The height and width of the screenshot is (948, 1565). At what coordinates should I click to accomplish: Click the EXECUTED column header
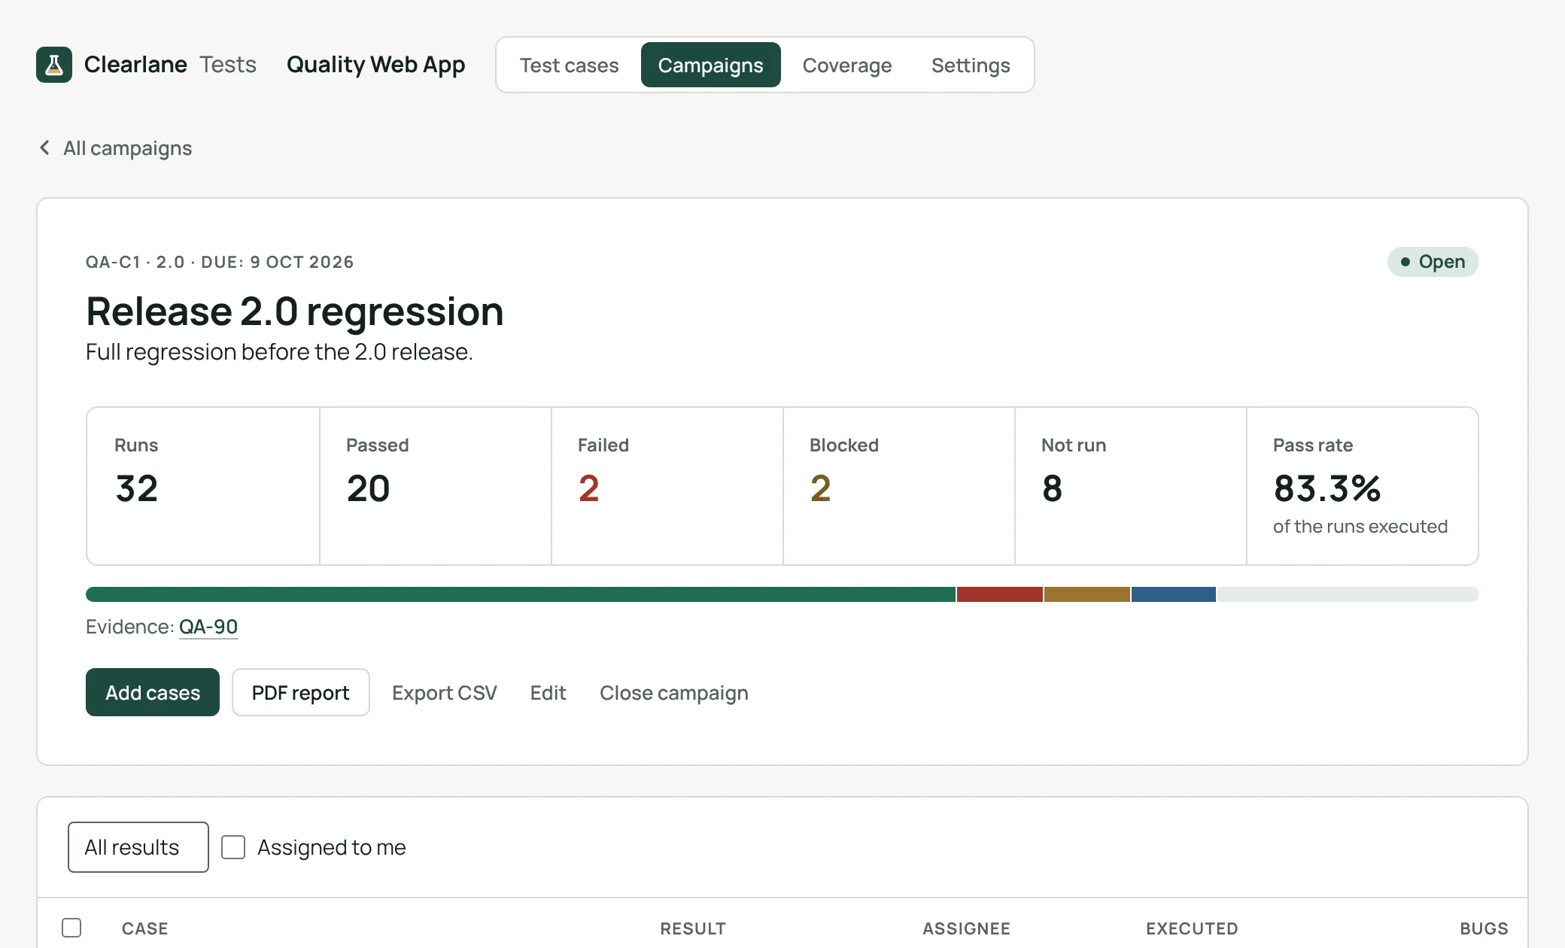tap(1192, 928)
